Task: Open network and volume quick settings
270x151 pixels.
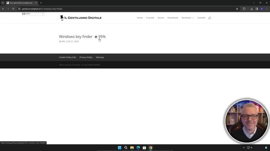Action: tap(250, 148)
